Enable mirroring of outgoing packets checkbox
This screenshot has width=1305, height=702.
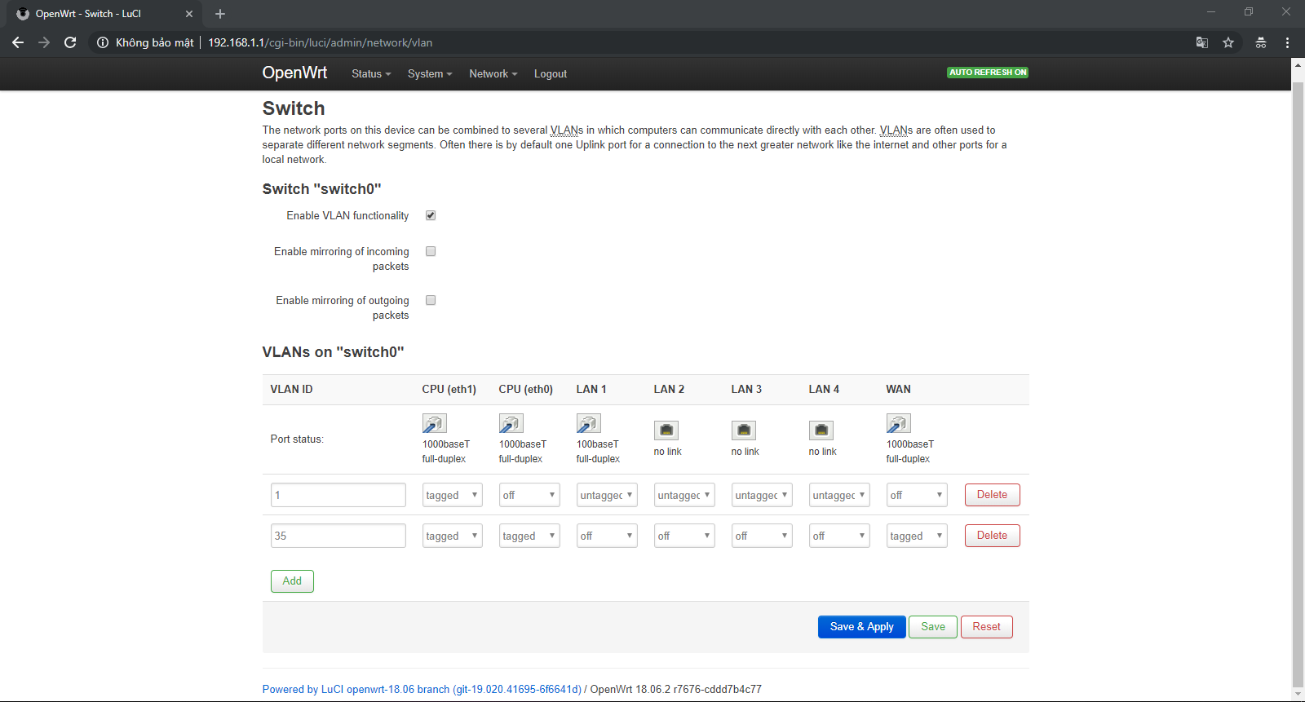coord(431,300)
